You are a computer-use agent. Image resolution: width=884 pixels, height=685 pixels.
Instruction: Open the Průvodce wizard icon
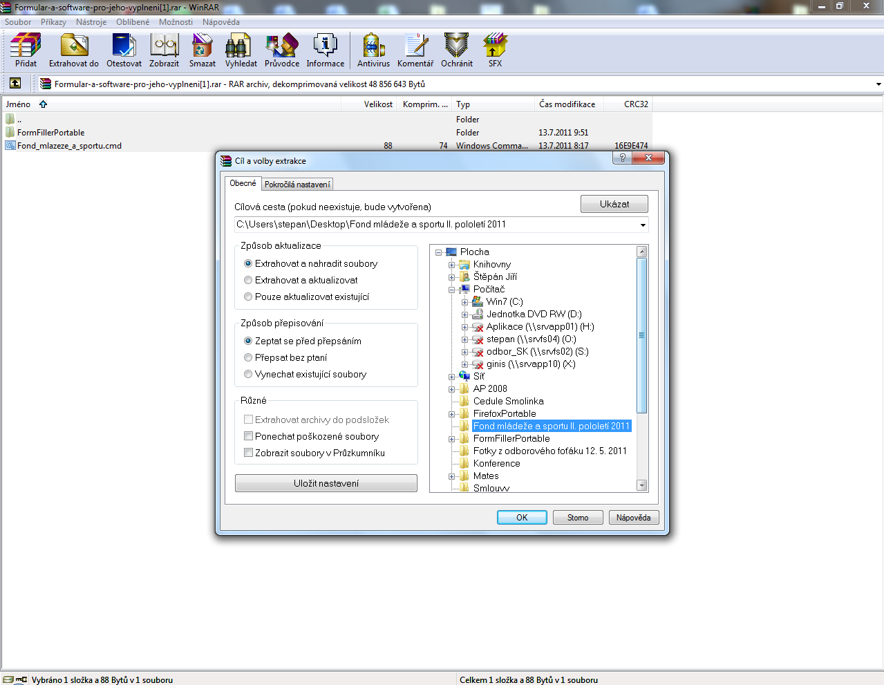(x=282, y=46)
